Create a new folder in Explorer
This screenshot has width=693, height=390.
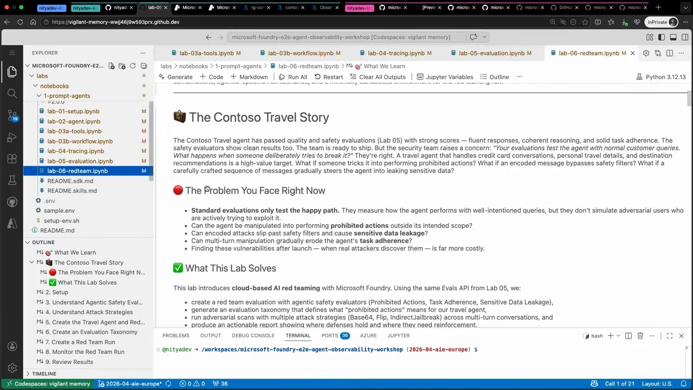pos(122,66)
